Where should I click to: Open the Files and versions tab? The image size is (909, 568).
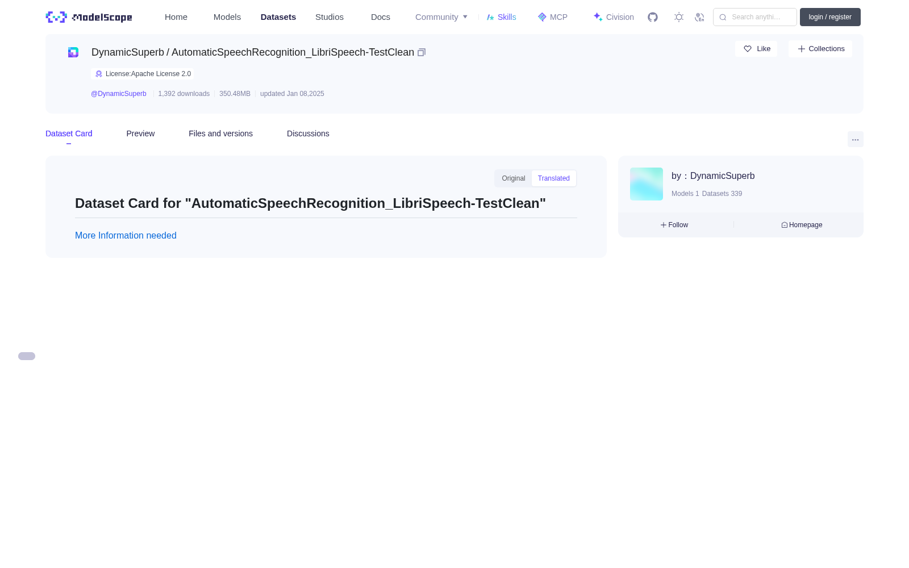pos(220,133)
